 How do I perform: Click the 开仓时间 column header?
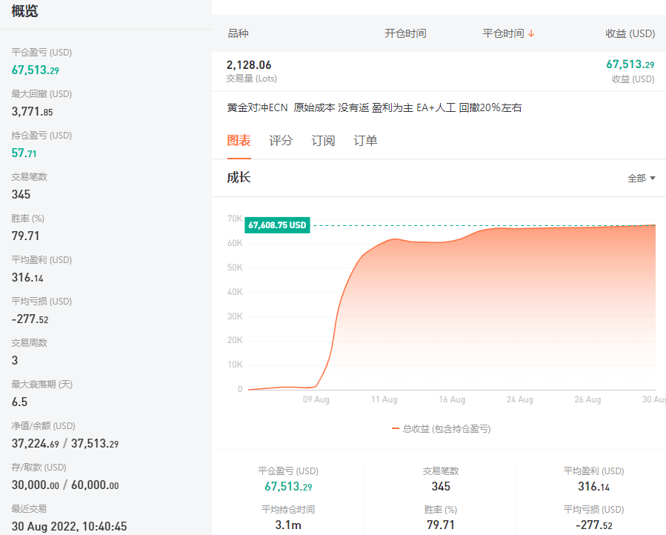(405, 33)
